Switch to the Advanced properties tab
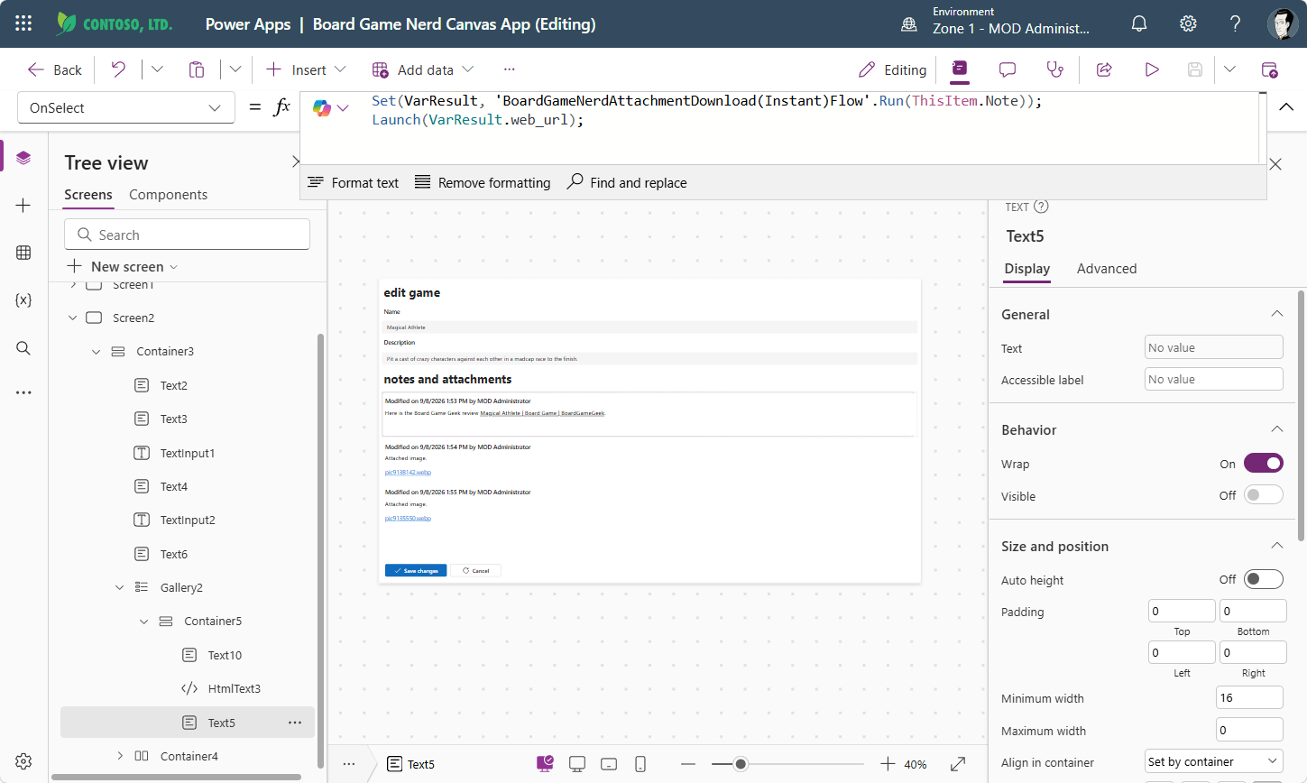Viewport: 1307px width, 783px height. 1107,269
